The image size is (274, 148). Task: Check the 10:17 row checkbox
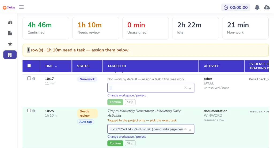[29, 78]
